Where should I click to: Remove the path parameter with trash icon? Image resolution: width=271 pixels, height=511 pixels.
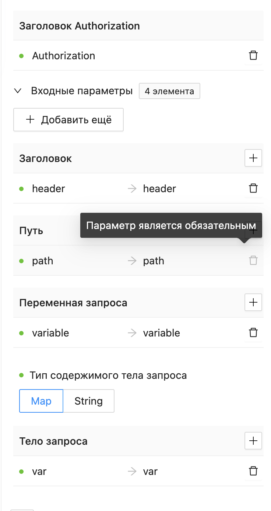click(x=253, y=260)
